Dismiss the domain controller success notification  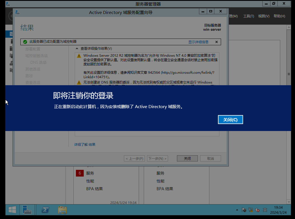tap(217, 42)
